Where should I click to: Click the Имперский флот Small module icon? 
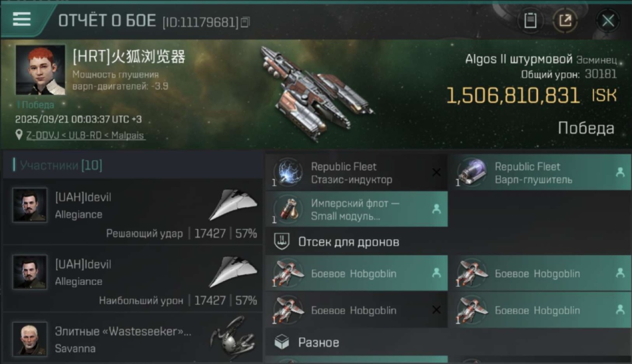point(287,210)
